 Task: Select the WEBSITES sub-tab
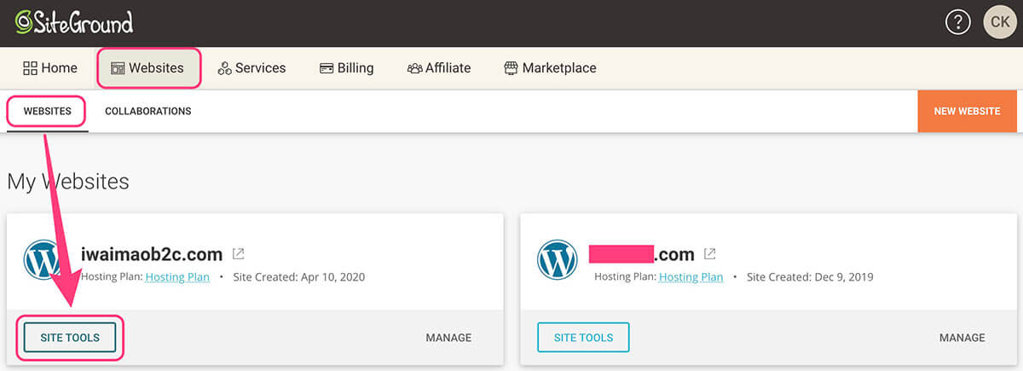pos(47,111)
